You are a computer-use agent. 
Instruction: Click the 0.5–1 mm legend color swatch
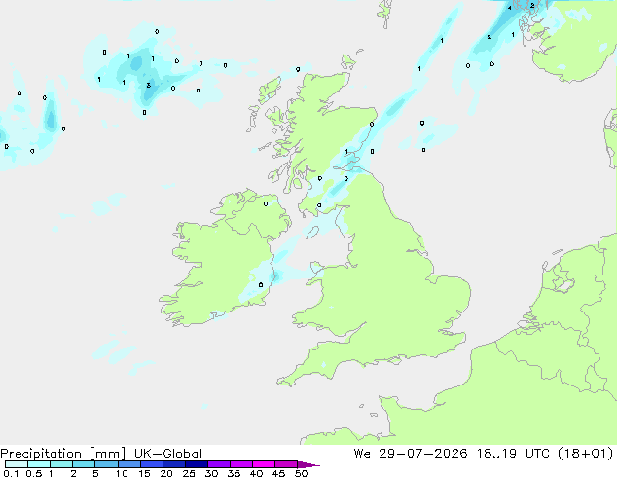pos(39,464)
